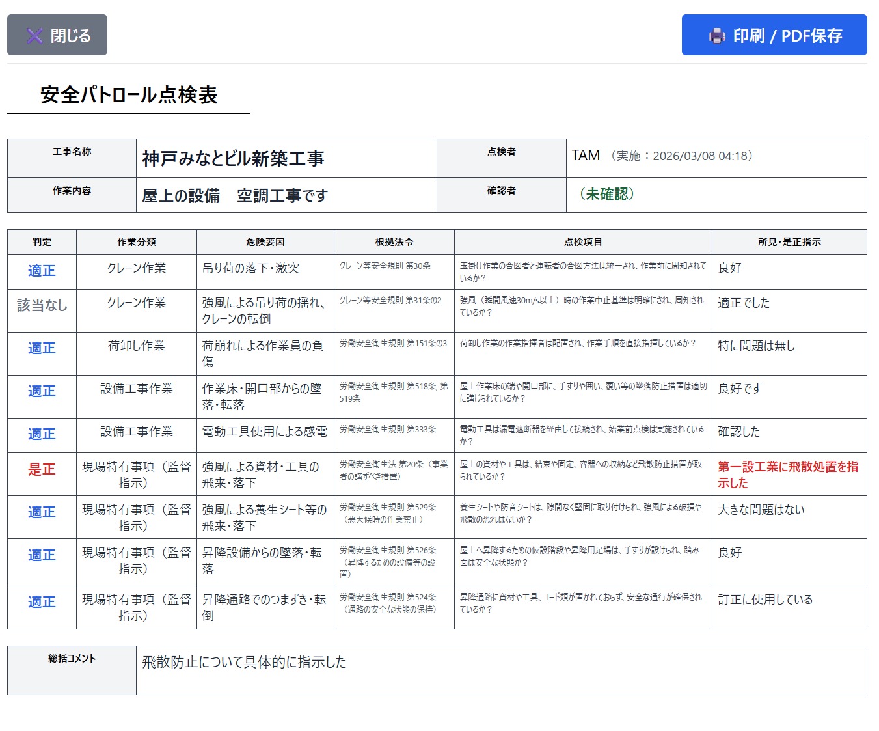Viewport: 879px width, 731px height.
Task: Click the クレーン等安全規則 第30条 law reference
Action: 385,266
